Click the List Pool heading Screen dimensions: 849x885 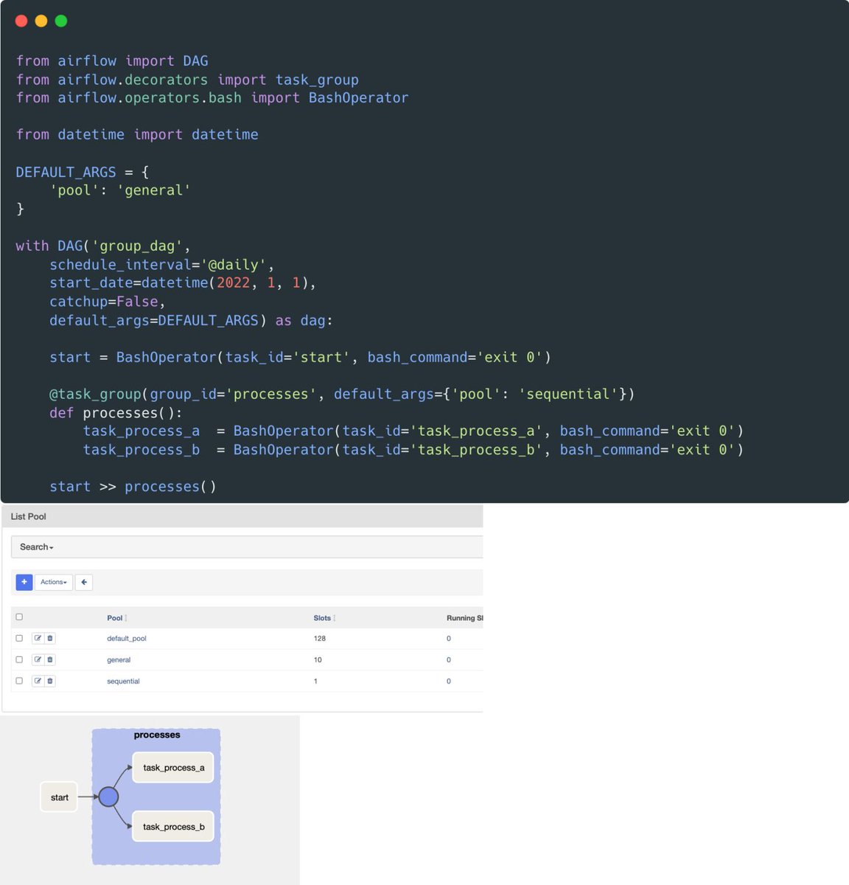28,516
